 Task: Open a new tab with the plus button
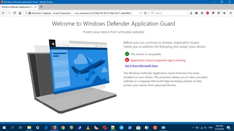[x=41, y=7]
